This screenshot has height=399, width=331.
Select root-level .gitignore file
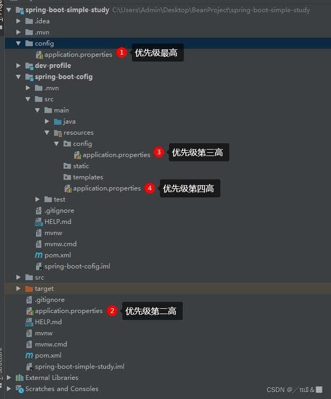pyautogui.click(x=50, y=300)
